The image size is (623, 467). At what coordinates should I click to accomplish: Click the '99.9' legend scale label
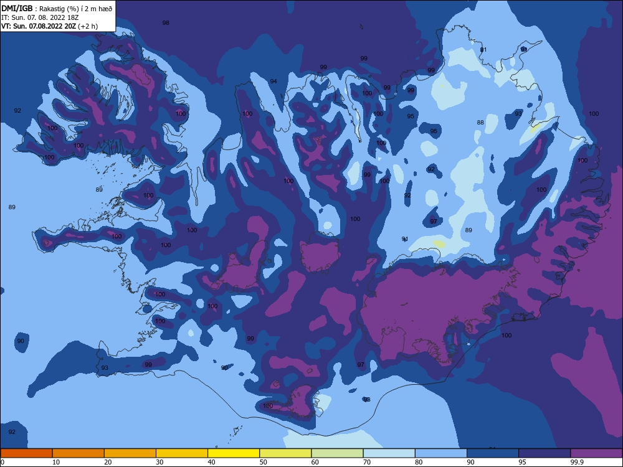(576, 462)
